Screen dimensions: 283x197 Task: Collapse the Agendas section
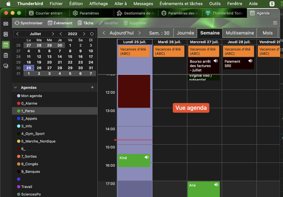tap(16, 87)
